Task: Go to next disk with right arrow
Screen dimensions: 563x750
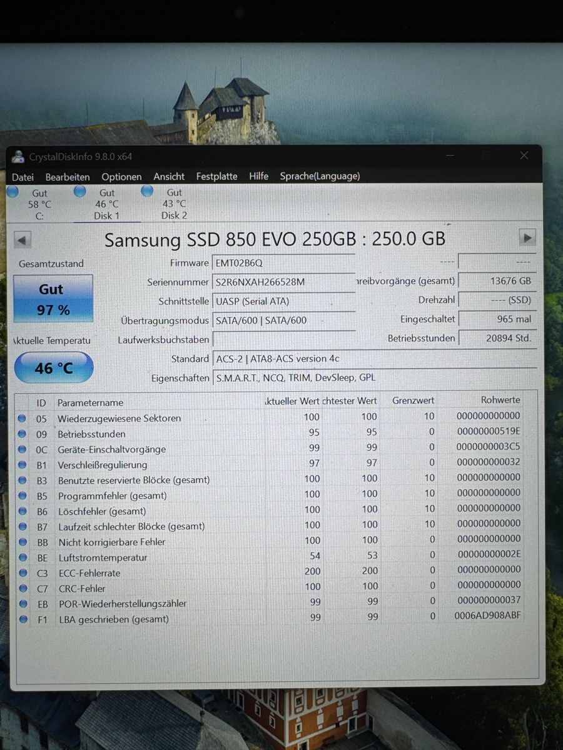Action: 527,237
